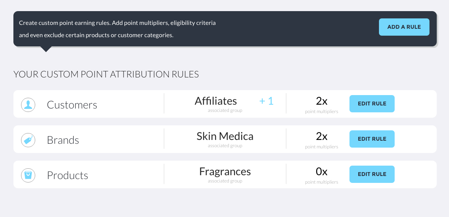The image size is (449, 217).
Task: Click the Your Custom Point Attribution Rules heading
Action: (106, 74)
